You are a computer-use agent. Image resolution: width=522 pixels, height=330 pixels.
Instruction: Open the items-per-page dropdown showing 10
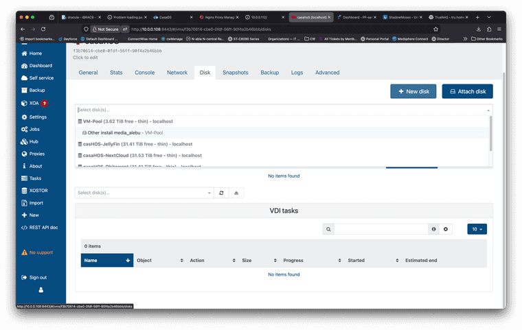[x=476, y=229]
